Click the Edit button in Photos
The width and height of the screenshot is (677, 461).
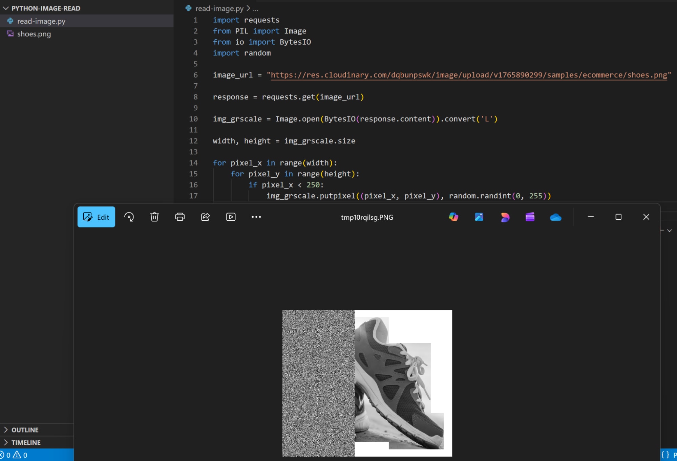point(96,217)
